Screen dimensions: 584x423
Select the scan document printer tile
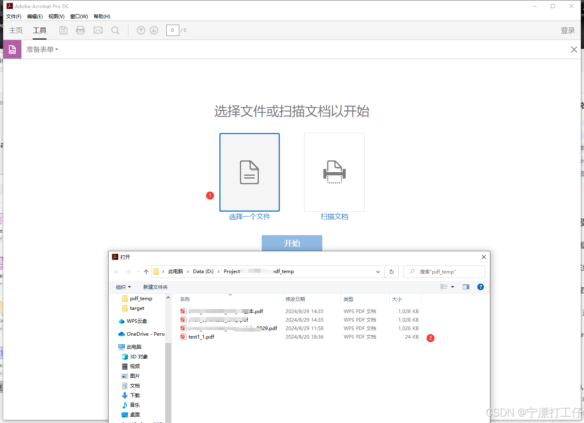coord(334,172)
